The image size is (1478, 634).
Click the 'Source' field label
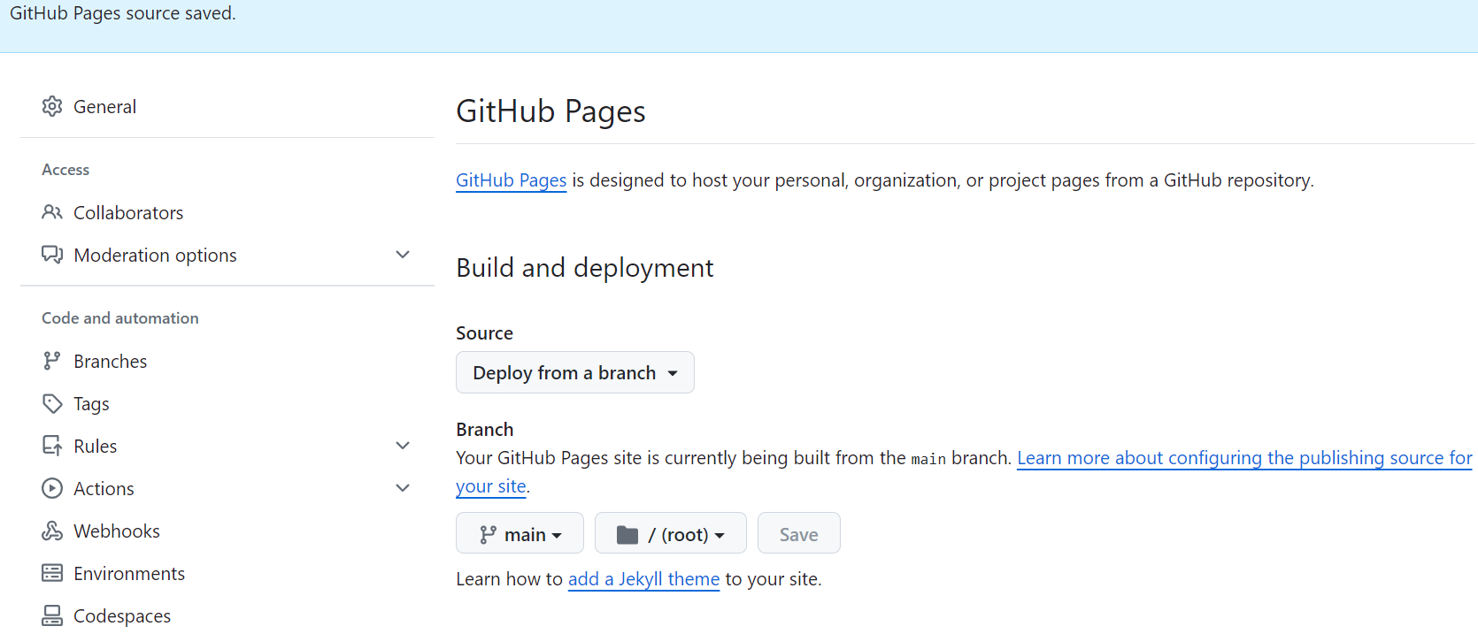click(x=484, y=332)
